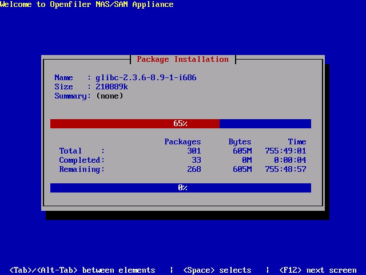Click completed packages value 33
366x275 pixels.
pyautogui.click(x=196, y=160)
